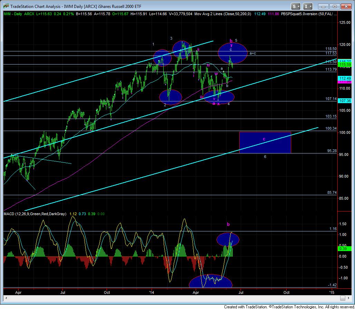Select the PBSPSquat5.0version indicator label
Image resolution: width=355 pixels, height=309 pixels.
point(307,14)
